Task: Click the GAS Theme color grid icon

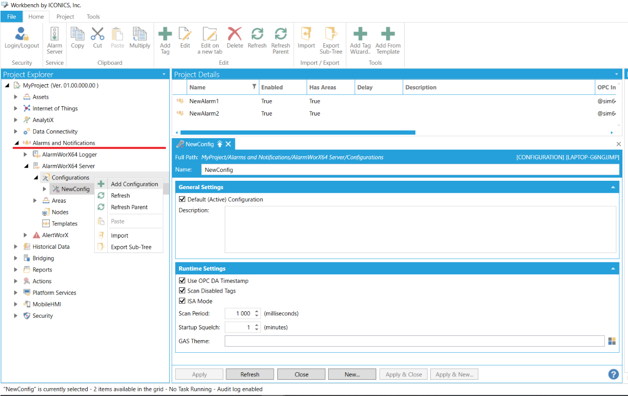Action: coord(612,341)
